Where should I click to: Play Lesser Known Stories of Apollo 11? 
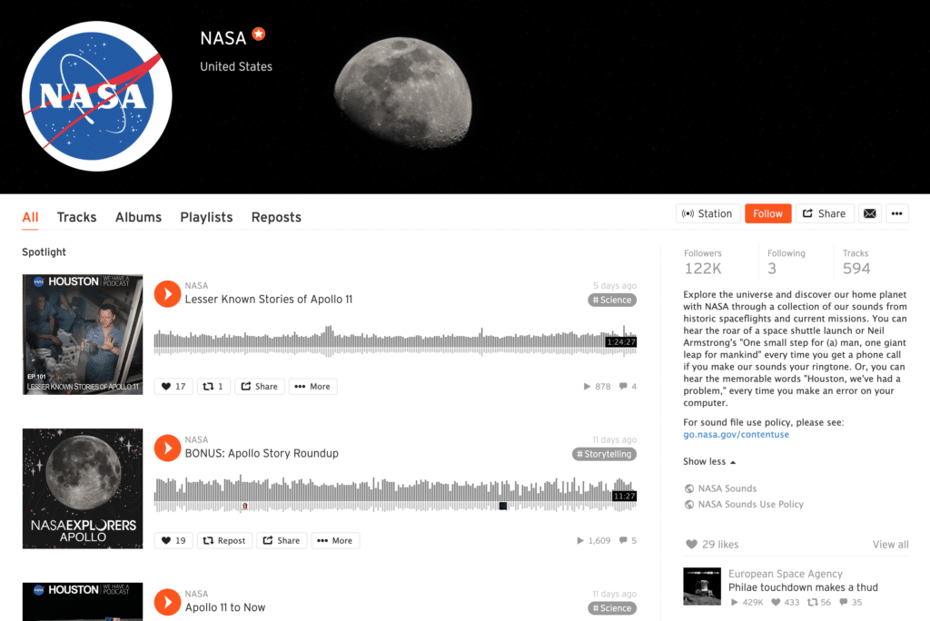pyautogui.click(x=167, y=294)
